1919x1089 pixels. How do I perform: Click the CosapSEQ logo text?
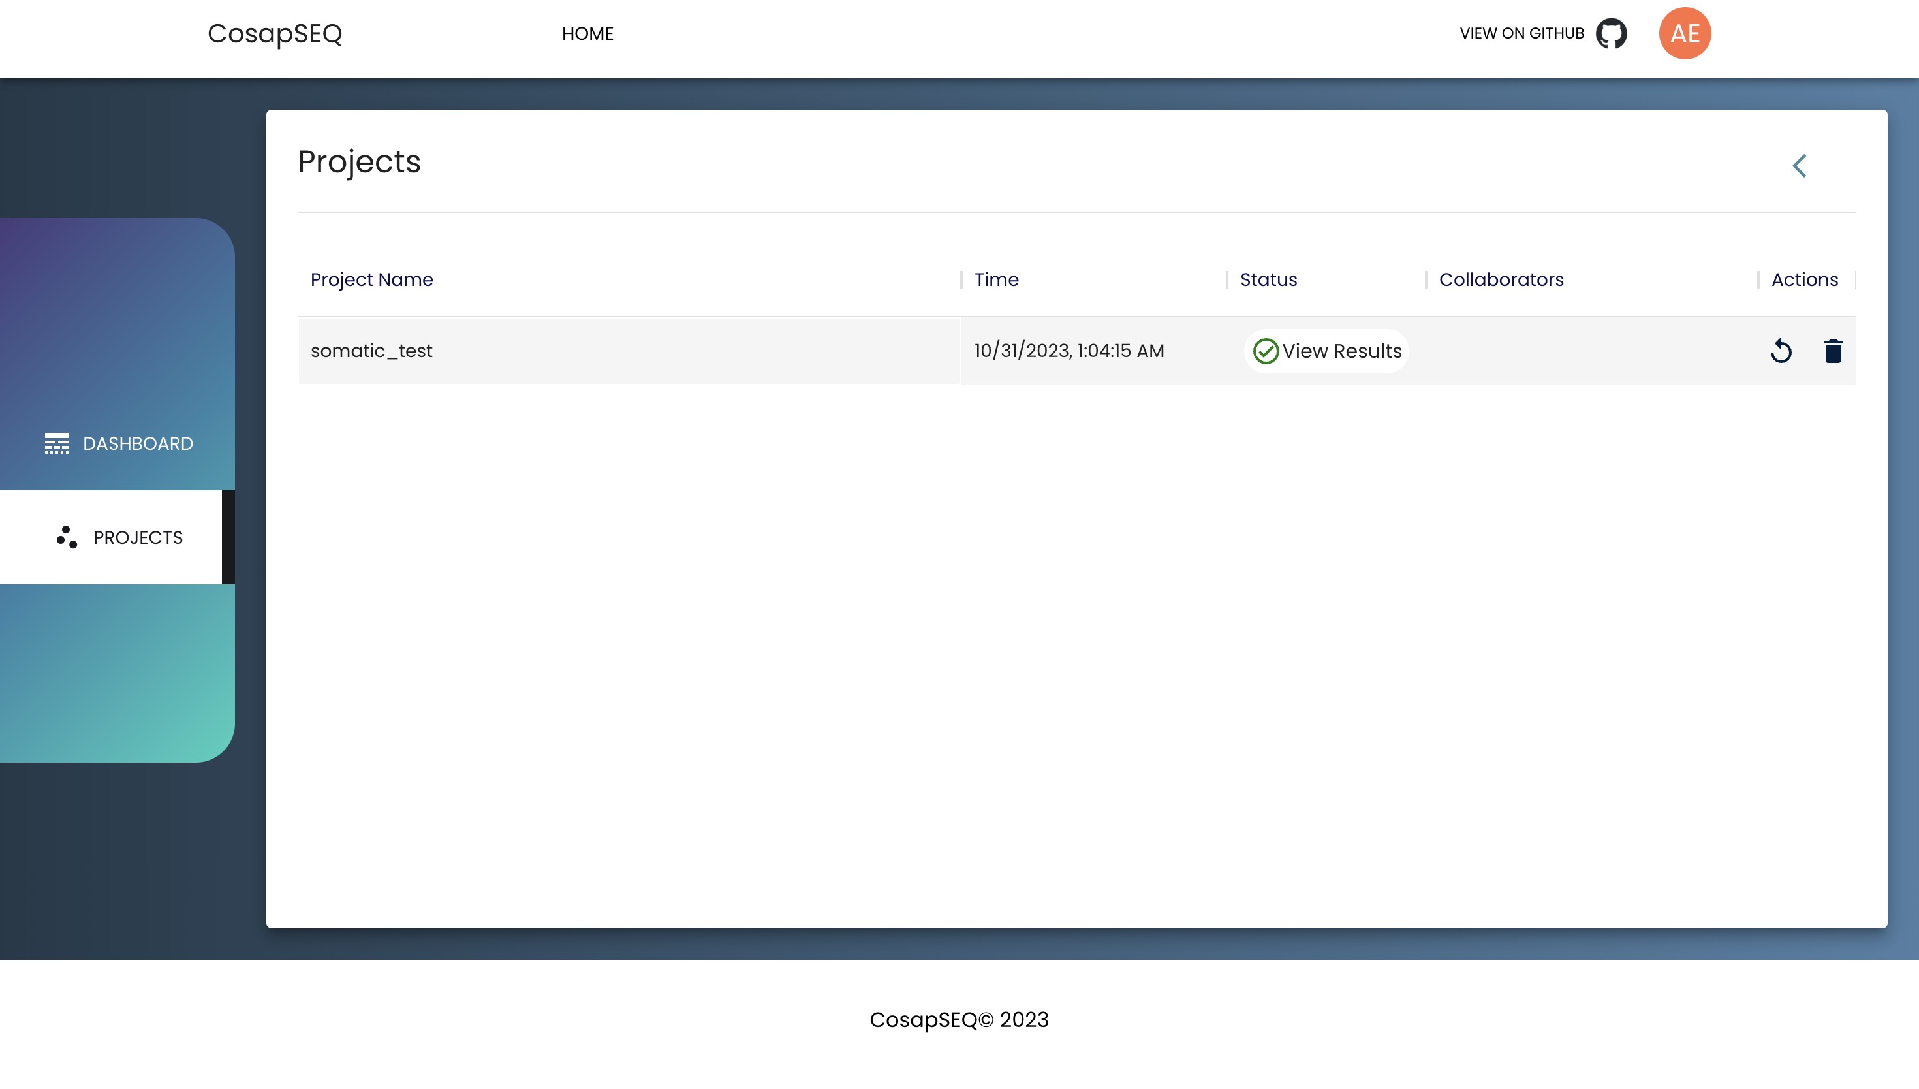pyautogui.click(x=274, y=34)
